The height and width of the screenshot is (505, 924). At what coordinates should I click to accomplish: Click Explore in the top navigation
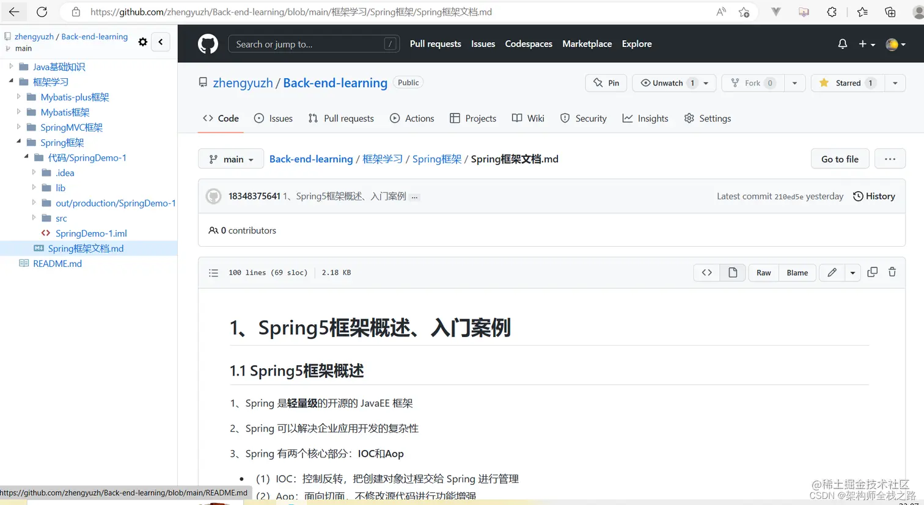(x=637, y=44)
